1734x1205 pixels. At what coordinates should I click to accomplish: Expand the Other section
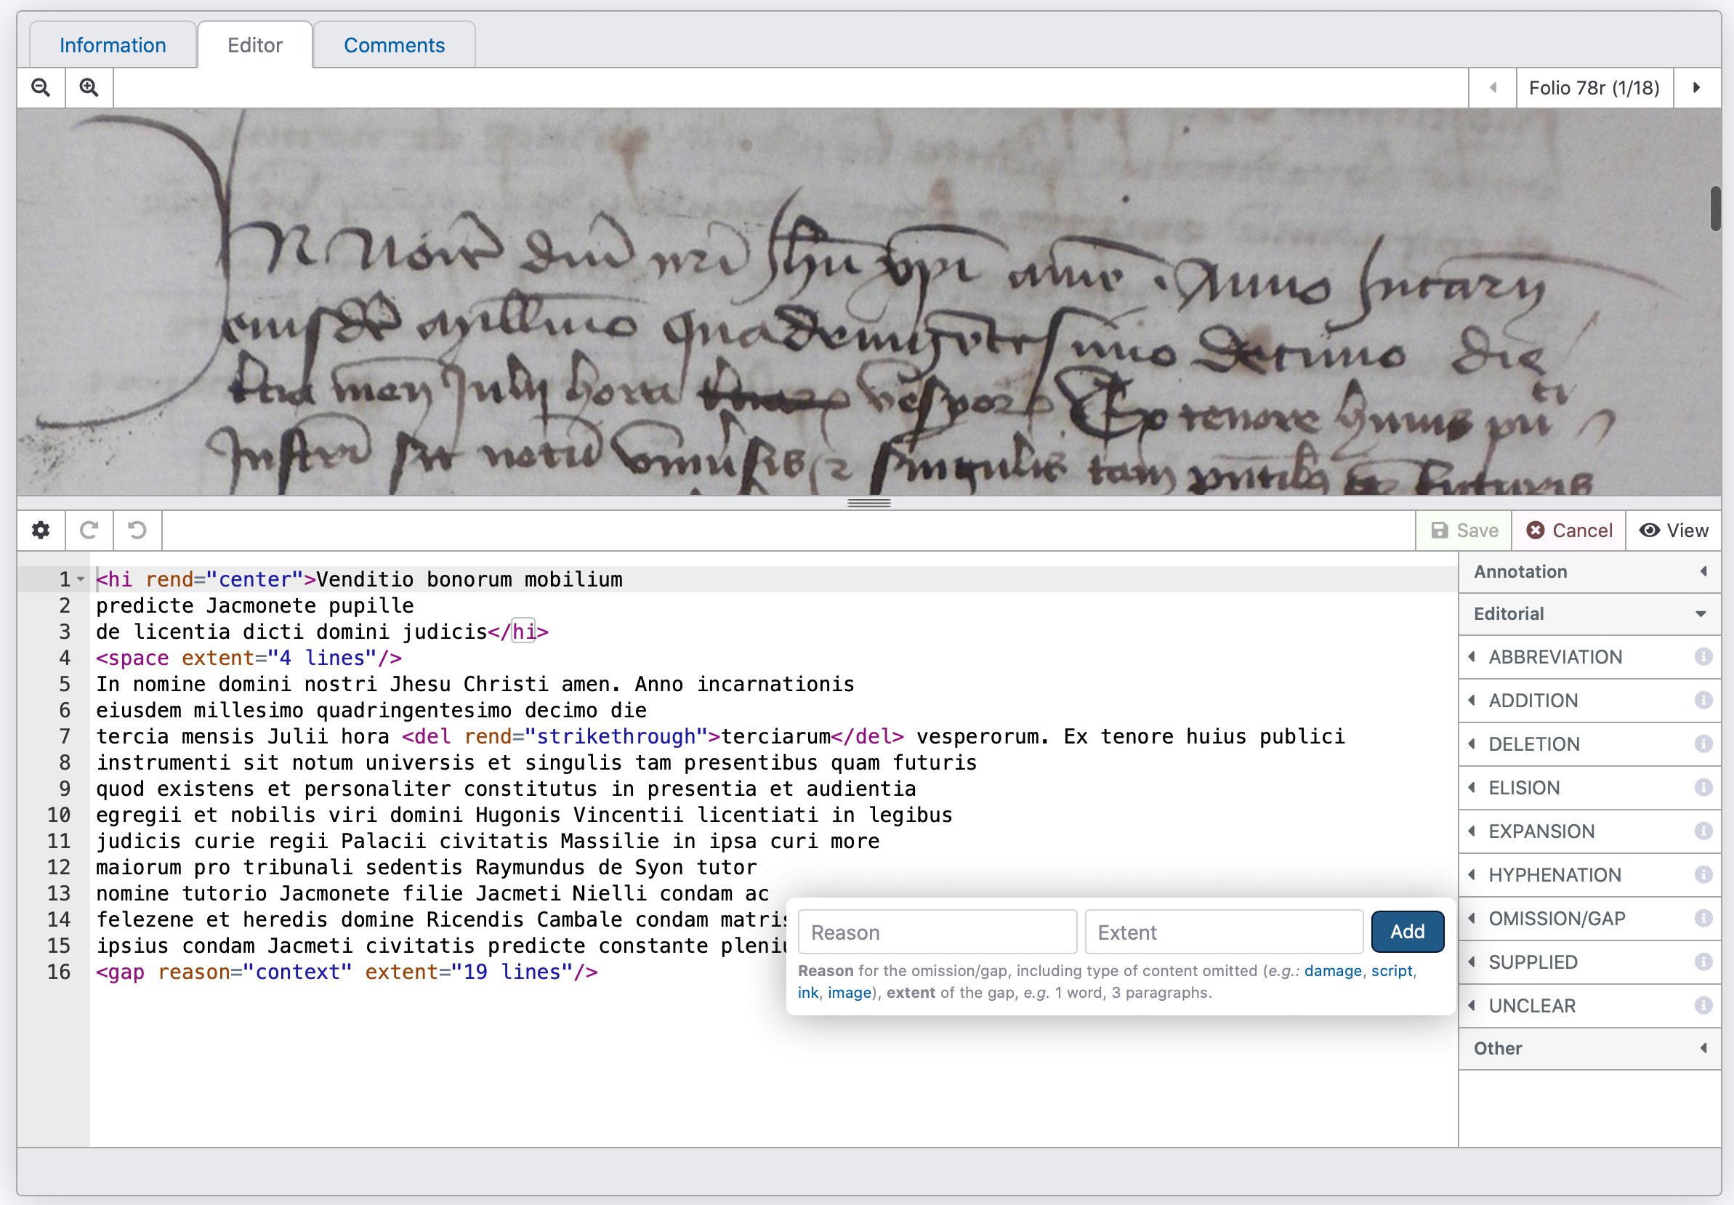[1589, 1048]
